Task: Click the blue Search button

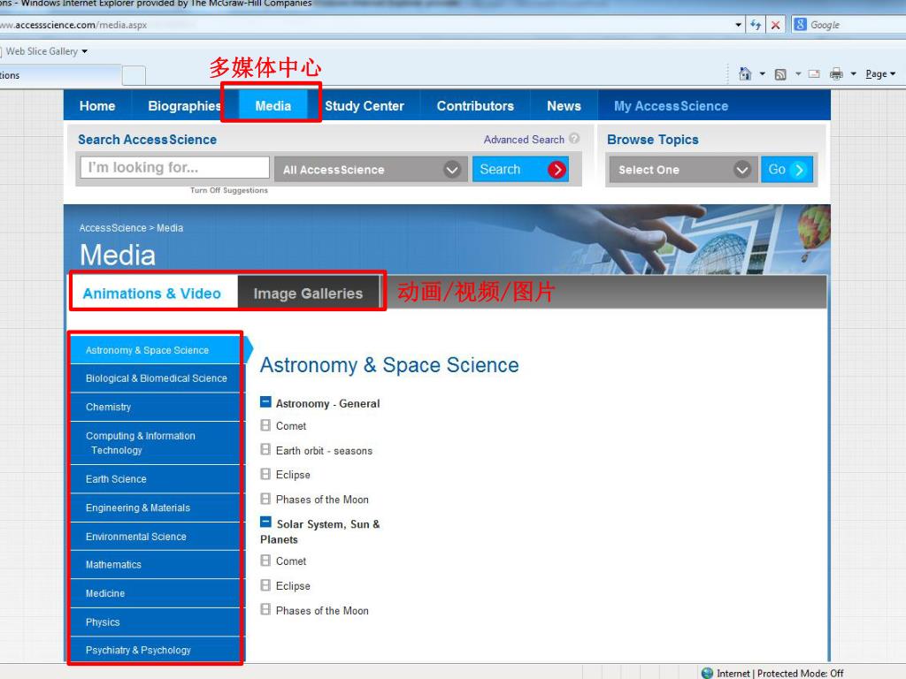Action: [x=520, y=170]
